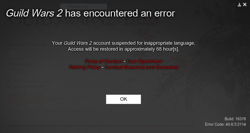Open the Naming Policy link
Image resolution: width=250 pixels, height=133 pixels.
pyautogui.click(x=85, y=67)
